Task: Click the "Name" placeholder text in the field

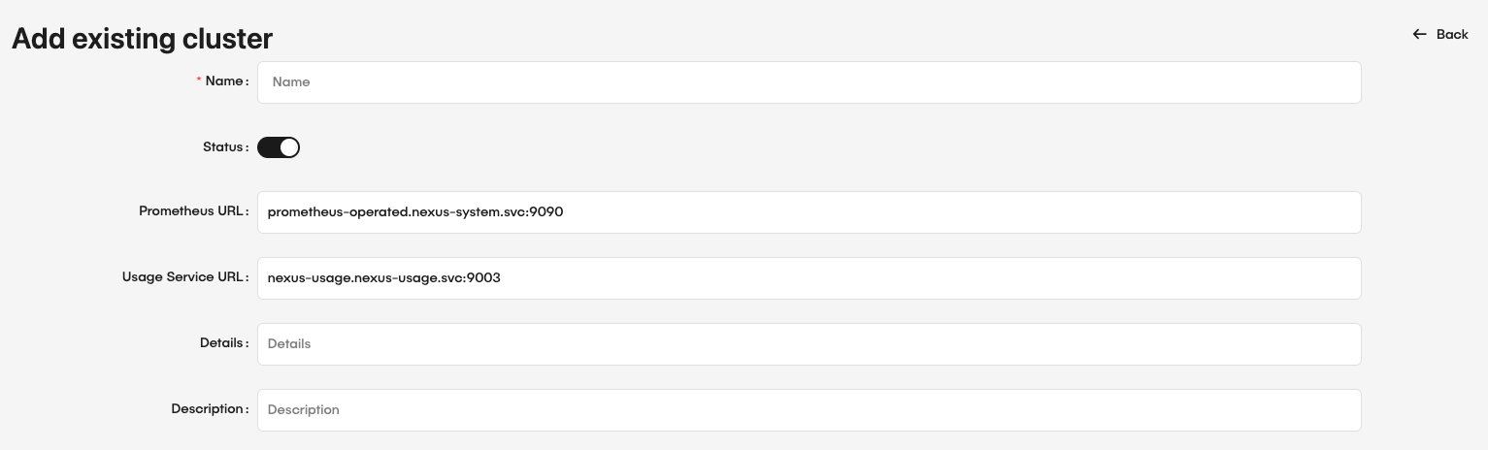Action: pyautogui.click(x=291, y=82)
